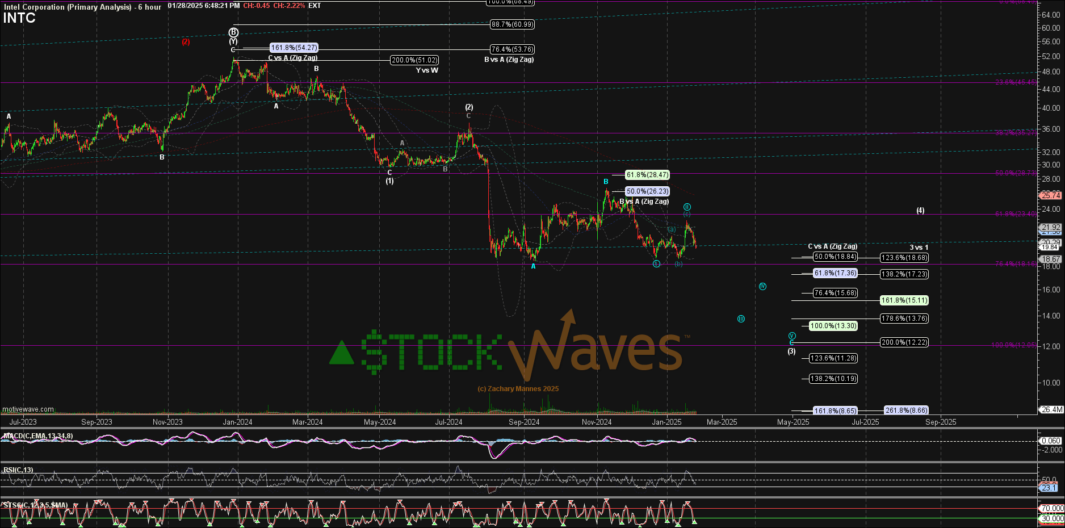The width and height of the screenshot is (1065, 528).
Task: Toggle the 161.8%(54.27) fibonacci level label
Action: coord(295,48)
